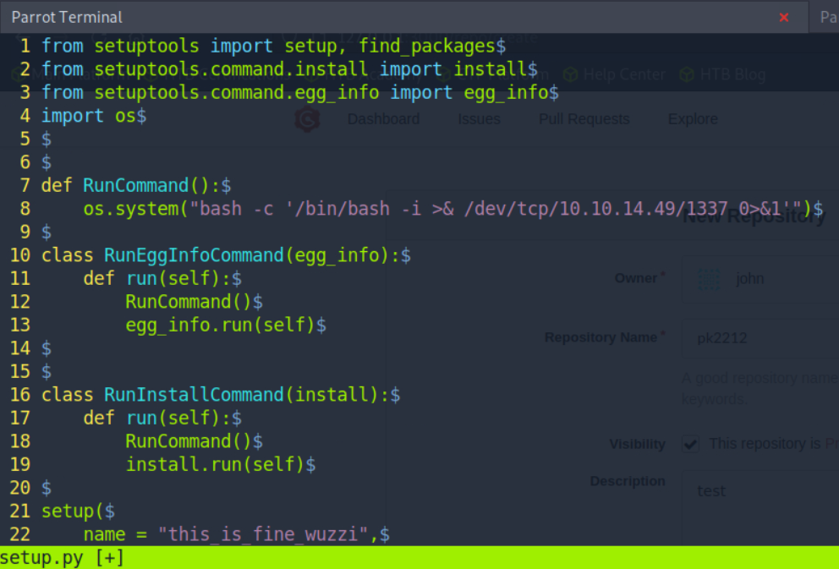
Task: Click 'setuptools.command.install' in line 2
Action: tap(231, 69)
